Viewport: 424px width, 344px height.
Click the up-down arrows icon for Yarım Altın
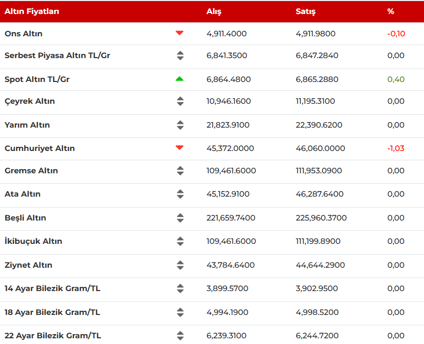pos(180,125)
